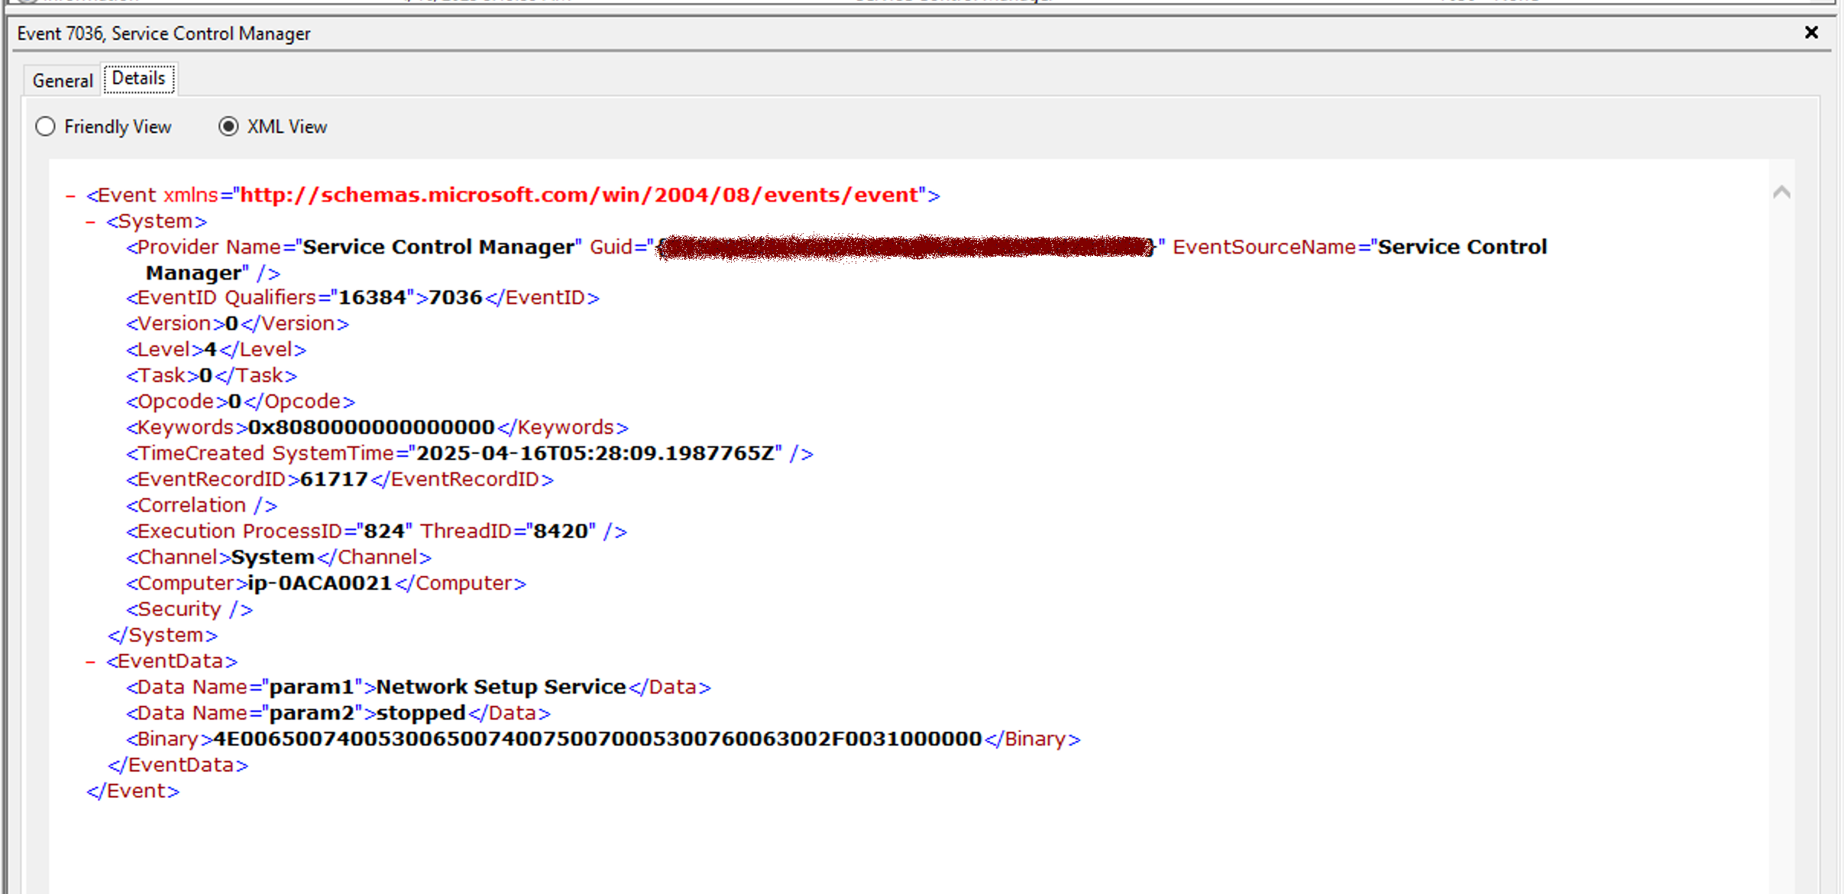Click the Network Setup Service param1 value
This screenshot has width=1844, height=894.
pyautogui.click(x=500, y=688)
